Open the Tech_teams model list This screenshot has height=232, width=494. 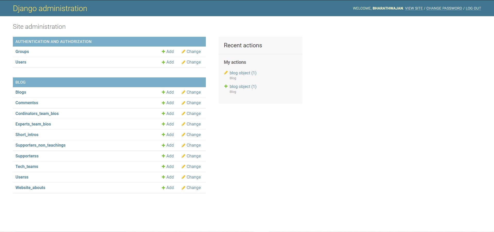coord(27,166)
